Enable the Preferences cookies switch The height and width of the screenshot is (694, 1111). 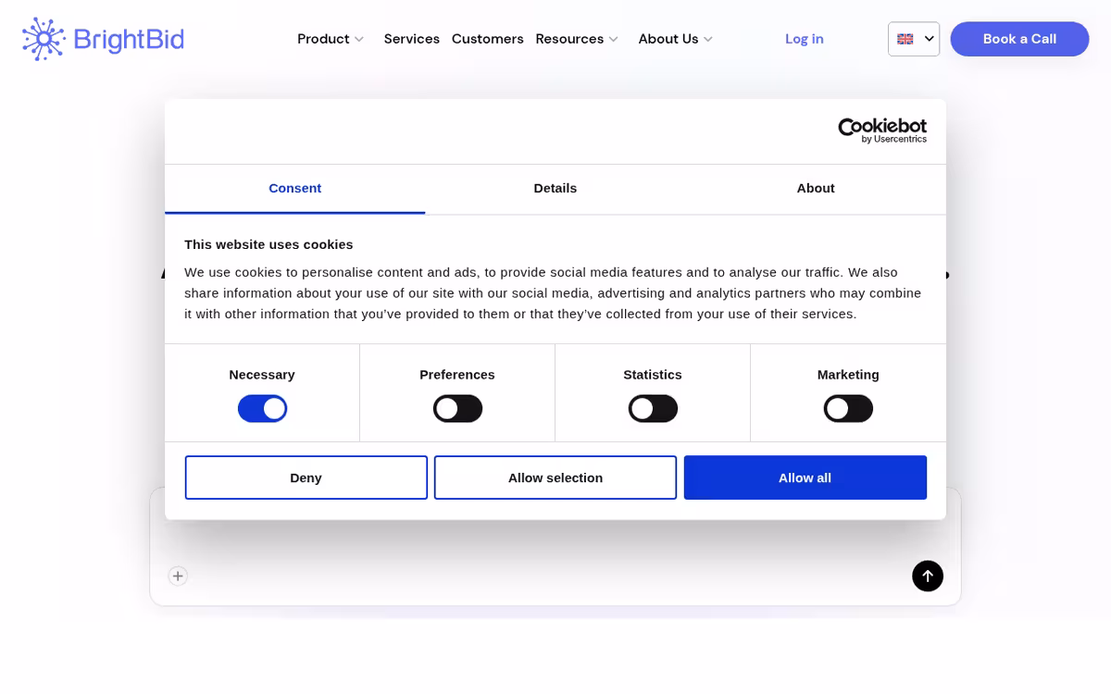(x=457, y=408)
